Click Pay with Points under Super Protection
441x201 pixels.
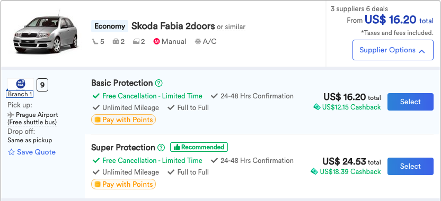point(124,184)
